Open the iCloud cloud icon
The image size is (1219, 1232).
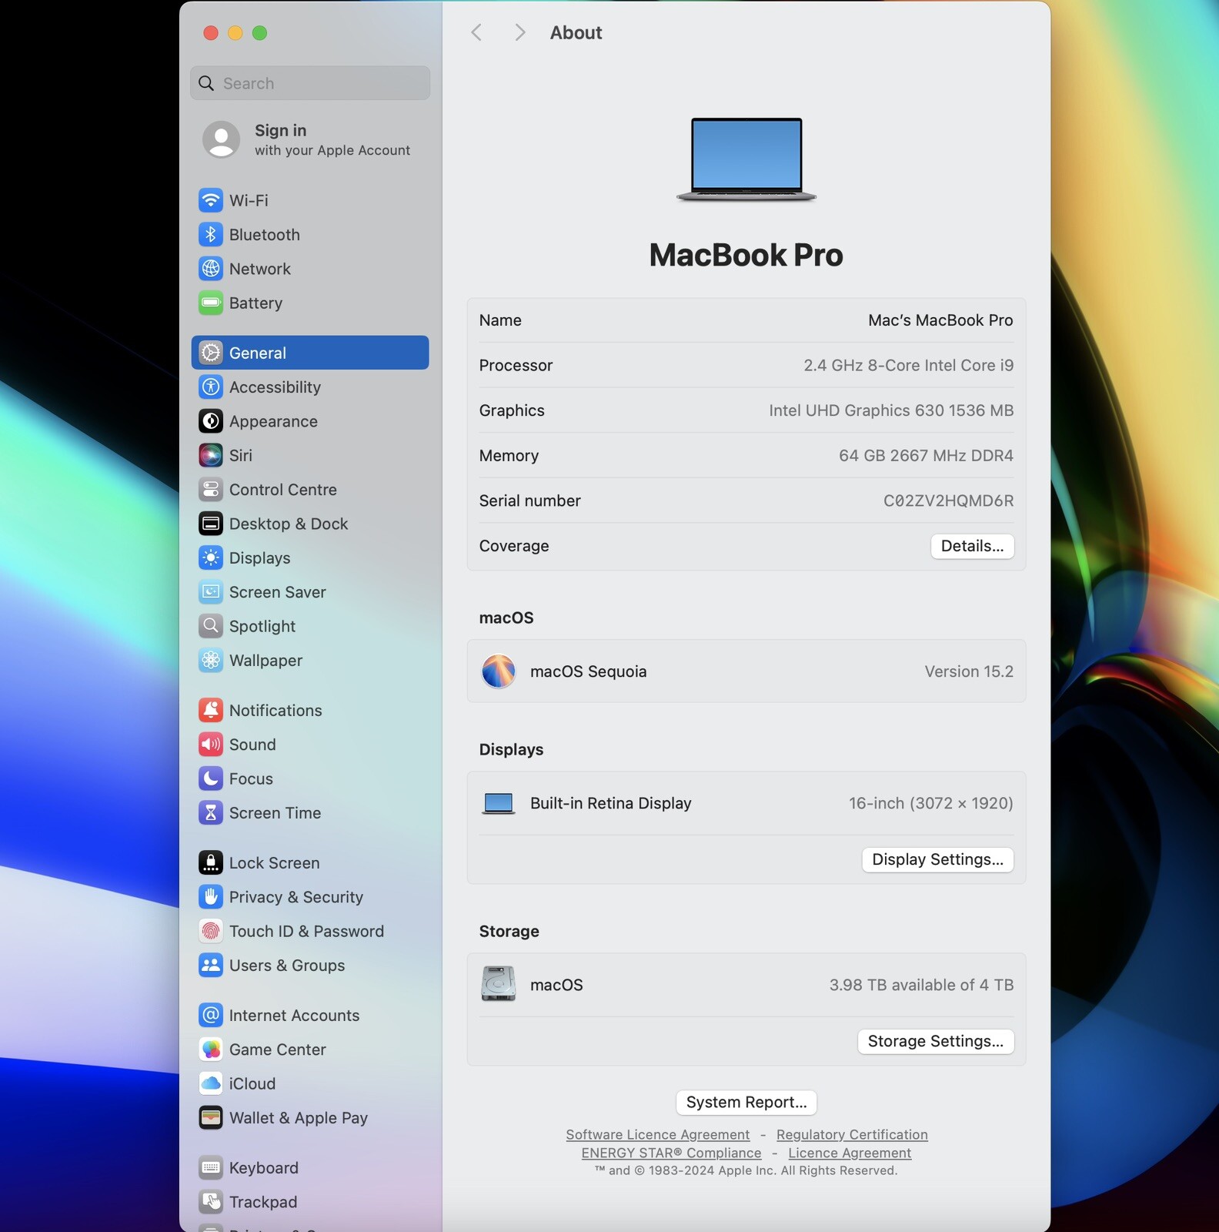(210, 1083)
